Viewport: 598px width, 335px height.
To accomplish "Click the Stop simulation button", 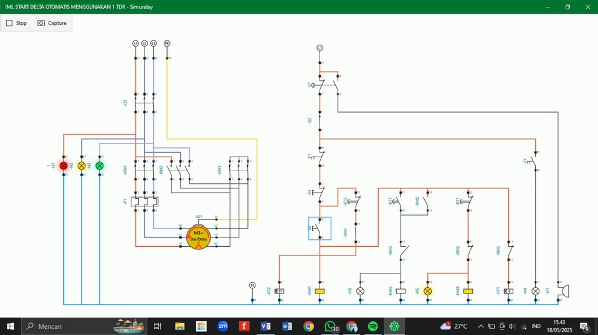I will [x=16, y=23].
